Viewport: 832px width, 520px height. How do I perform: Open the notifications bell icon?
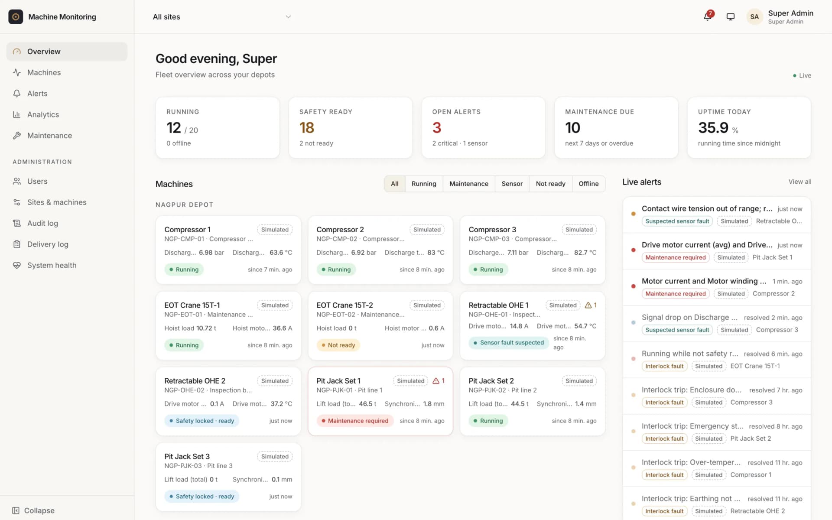(708, 16)
